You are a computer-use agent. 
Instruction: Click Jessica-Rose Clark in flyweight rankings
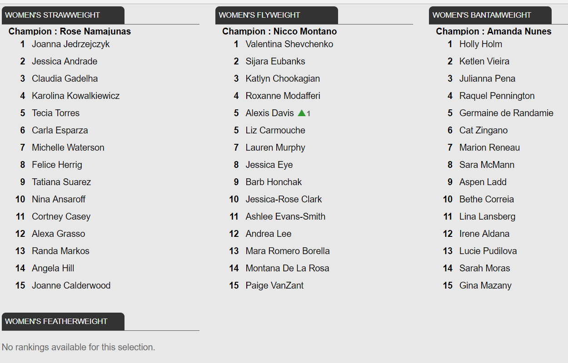[284, 199]
